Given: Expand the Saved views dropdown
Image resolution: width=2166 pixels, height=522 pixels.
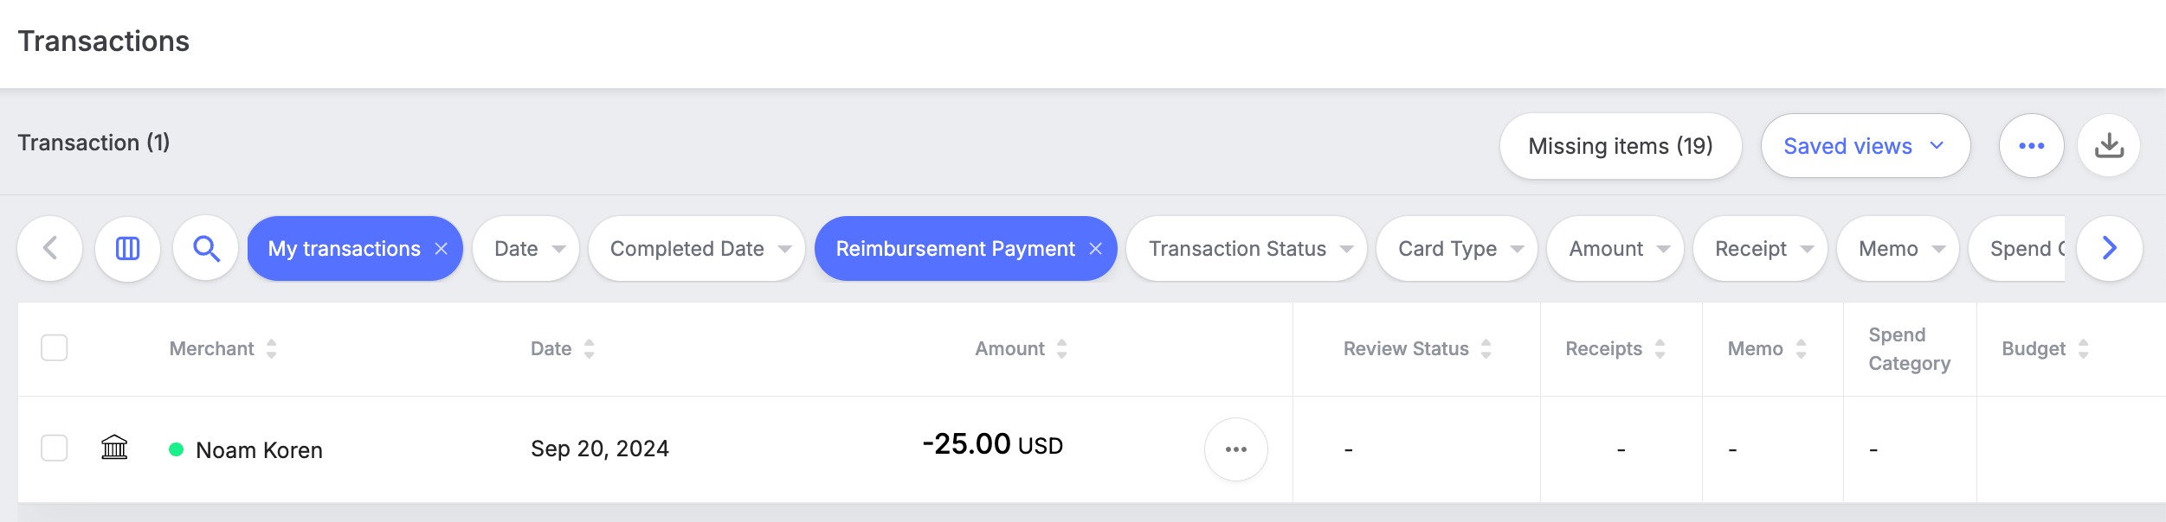Looking at the screenshot, I should pos(1865,146).
